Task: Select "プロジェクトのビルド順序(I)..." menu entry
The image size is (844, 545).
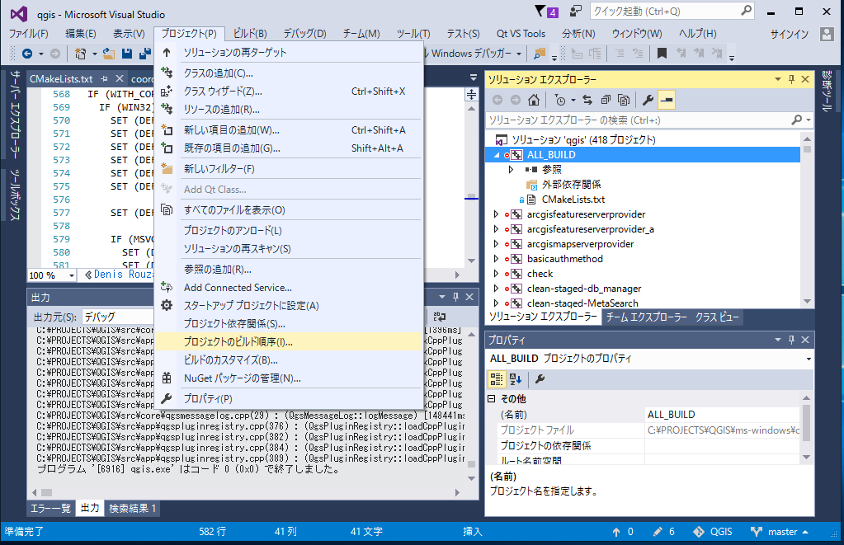Action: pyautogui.click(x=238, y=341)
